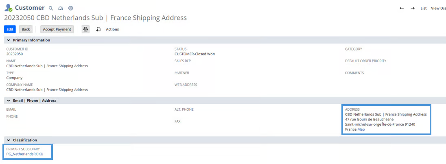Viewport: 446px width, 164px height.
Task: Open the List view link
Action: click(x=424, y=8)
